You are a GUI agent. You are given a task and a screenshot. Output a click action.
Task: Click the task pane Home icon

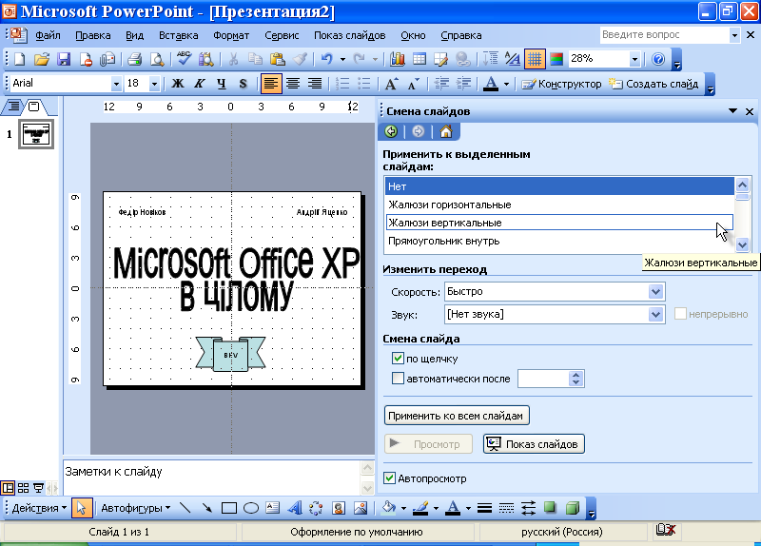446,131
